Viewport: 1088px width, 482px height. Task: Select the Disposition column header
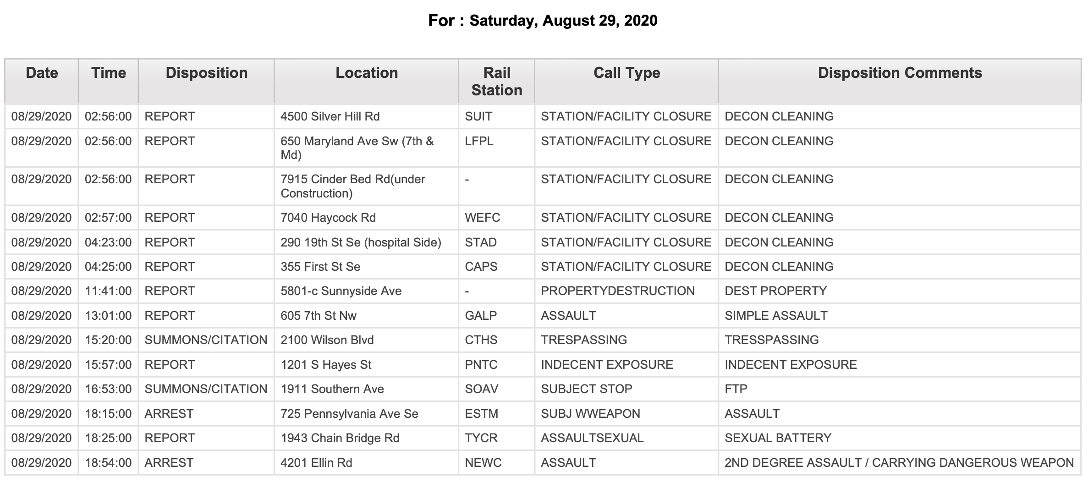(206, 81)
